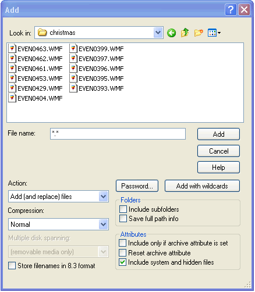255x292 pixels.
Task: Toggle Save full path info
Action: 123,219
